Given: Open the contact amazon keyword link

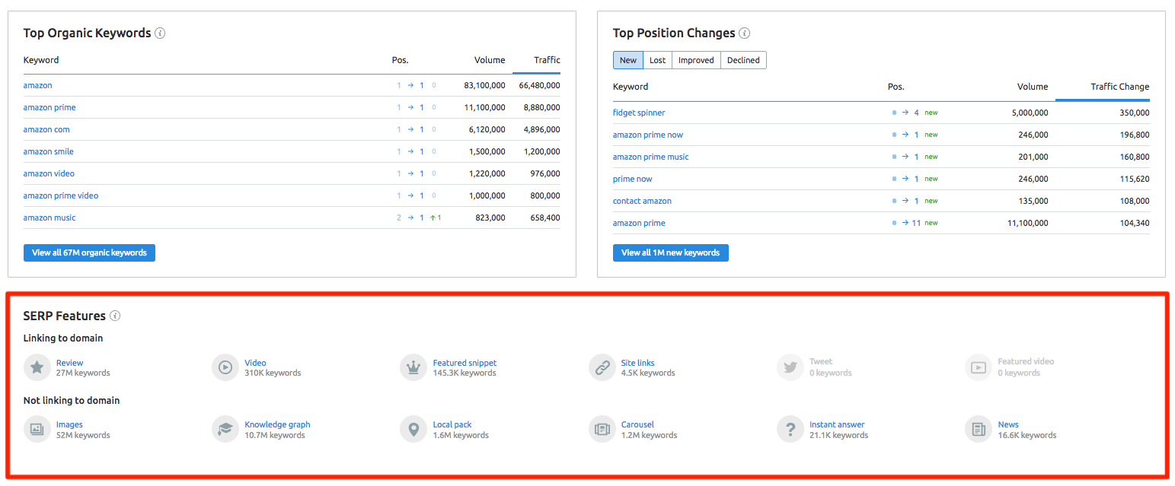Looking at the screenshot, I should tap(642, 201).
